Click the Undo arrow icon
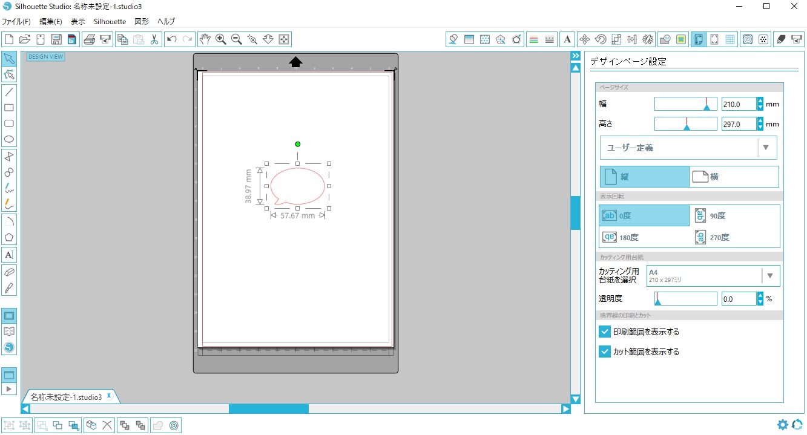807x435 pixels. point(172,39)
